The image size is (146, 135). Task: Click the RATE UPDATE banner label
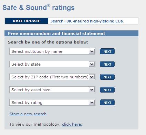27,21
